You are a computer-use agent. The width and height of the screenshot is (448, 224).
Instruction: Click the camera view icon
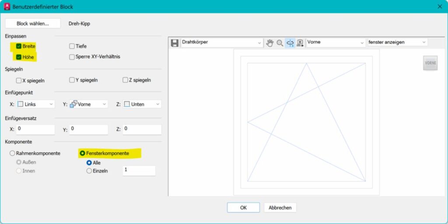tap(300, 43)
